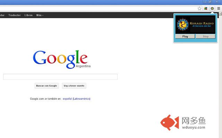Restore down the browser window
Screen dimensions: 222x138
(211, 2)
